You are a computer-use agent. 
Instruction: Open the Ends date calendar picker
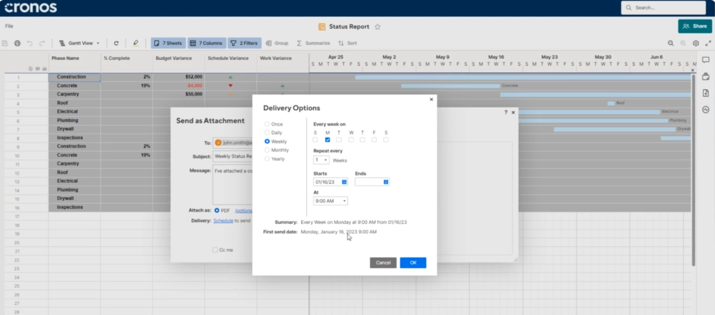[x=386, y=182]
